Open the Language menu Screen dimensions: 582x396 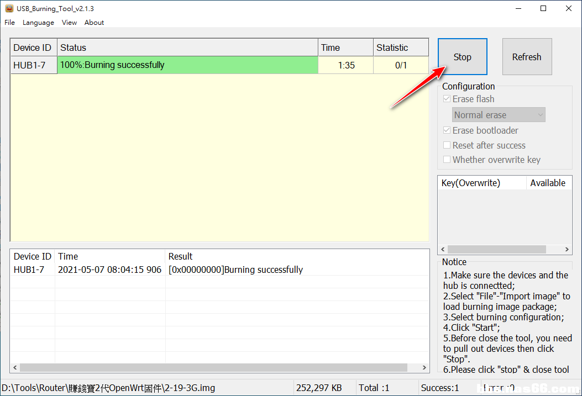tap(38, 23)
